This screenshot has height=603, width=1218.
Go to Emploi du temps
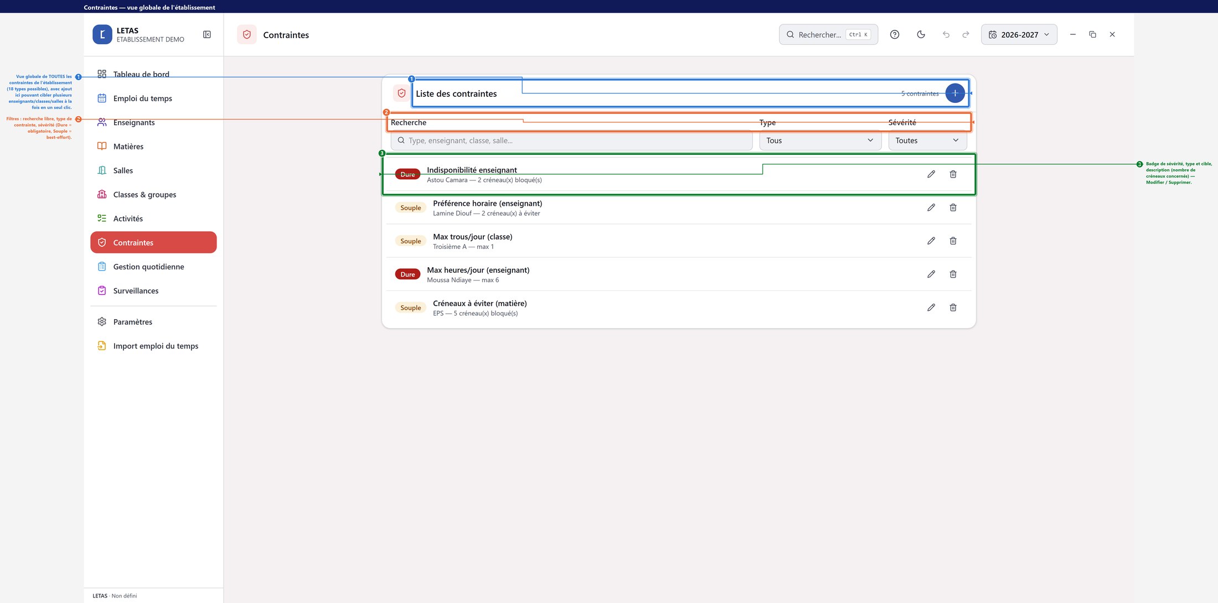(x=153, y=98)
